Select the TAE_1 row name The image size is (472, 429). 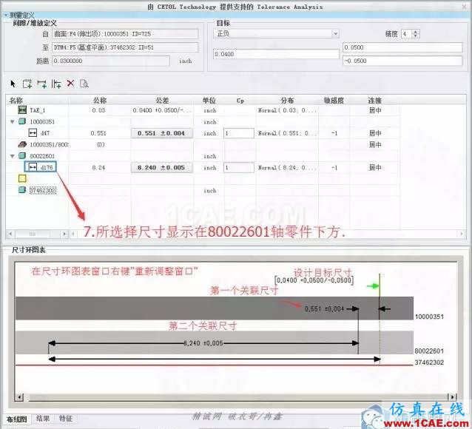point(37,110)
